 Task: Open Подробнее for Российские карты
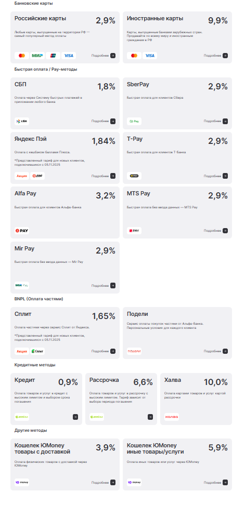[103, 56]
